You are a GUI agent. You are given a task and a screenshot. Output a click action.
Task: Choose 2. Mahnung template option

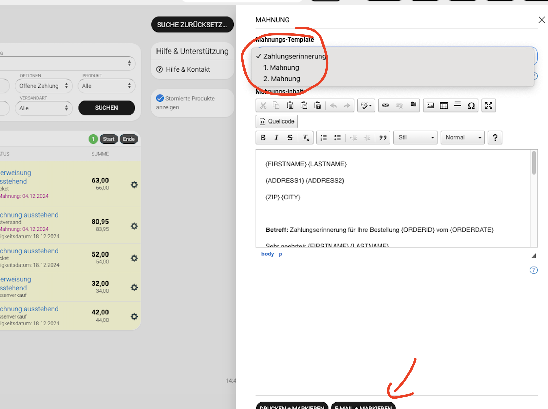point(282,79)
